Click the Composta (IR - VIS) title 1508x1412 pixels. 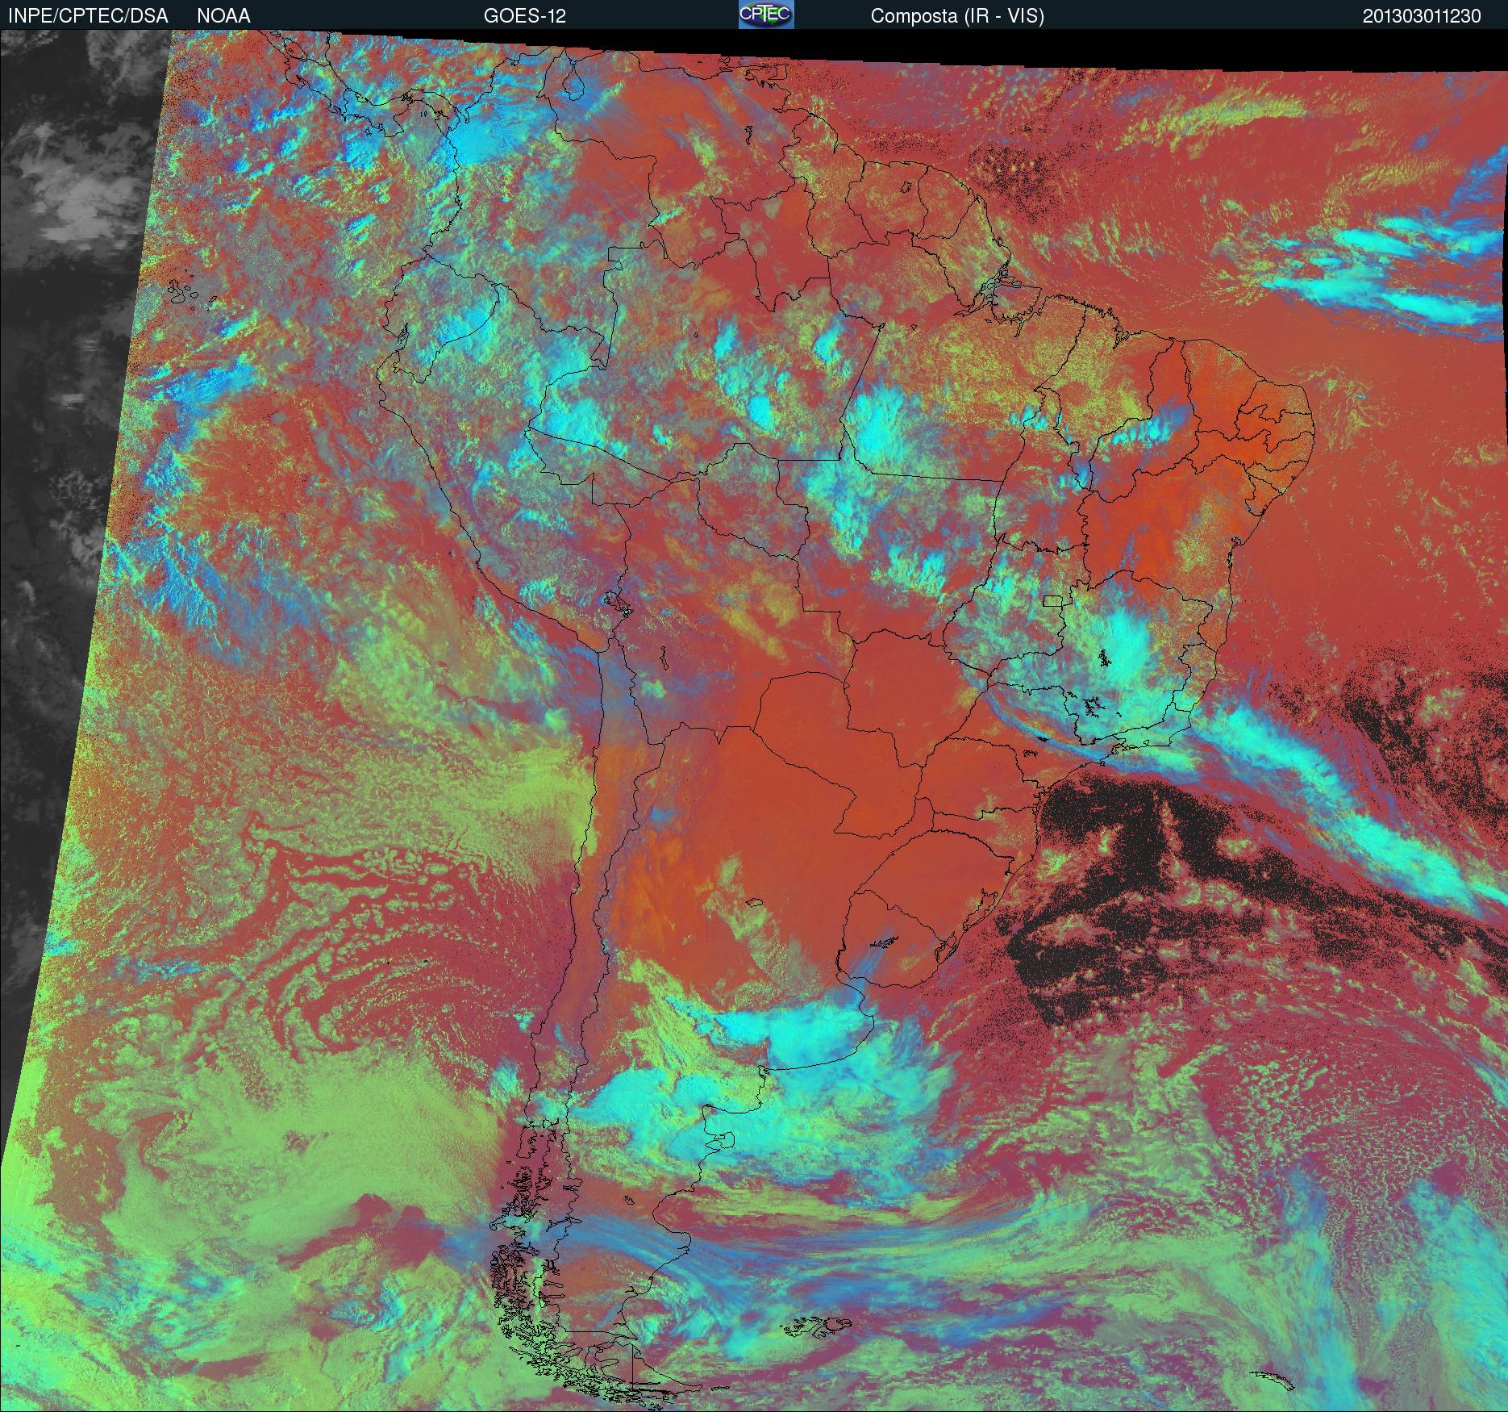[x=957, y=16]
